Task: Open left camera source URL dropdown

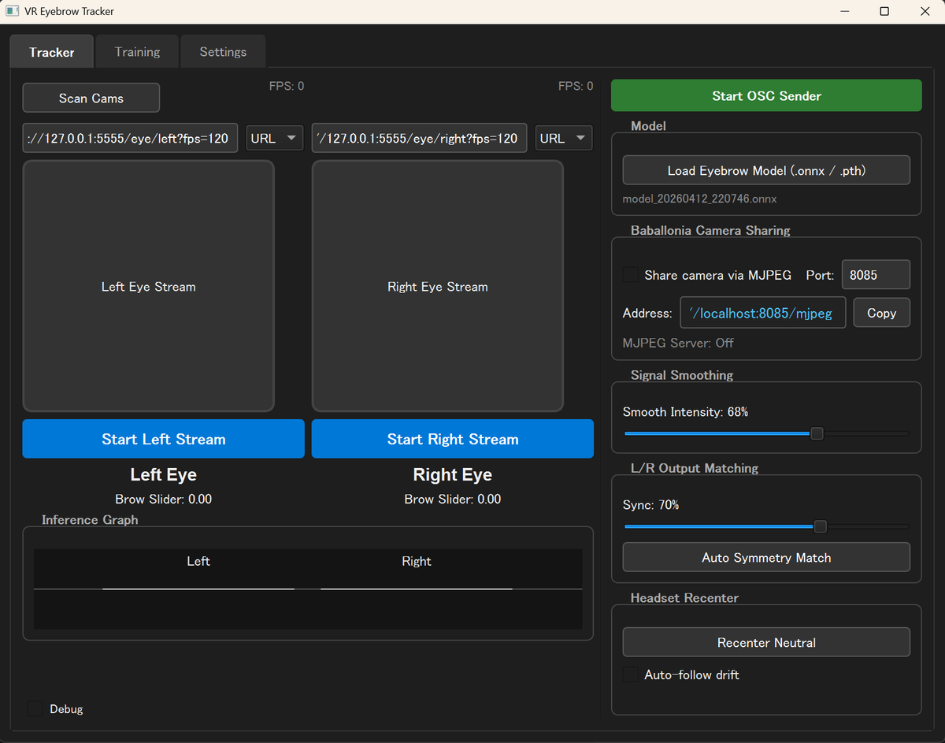Action: pos(275,138)
